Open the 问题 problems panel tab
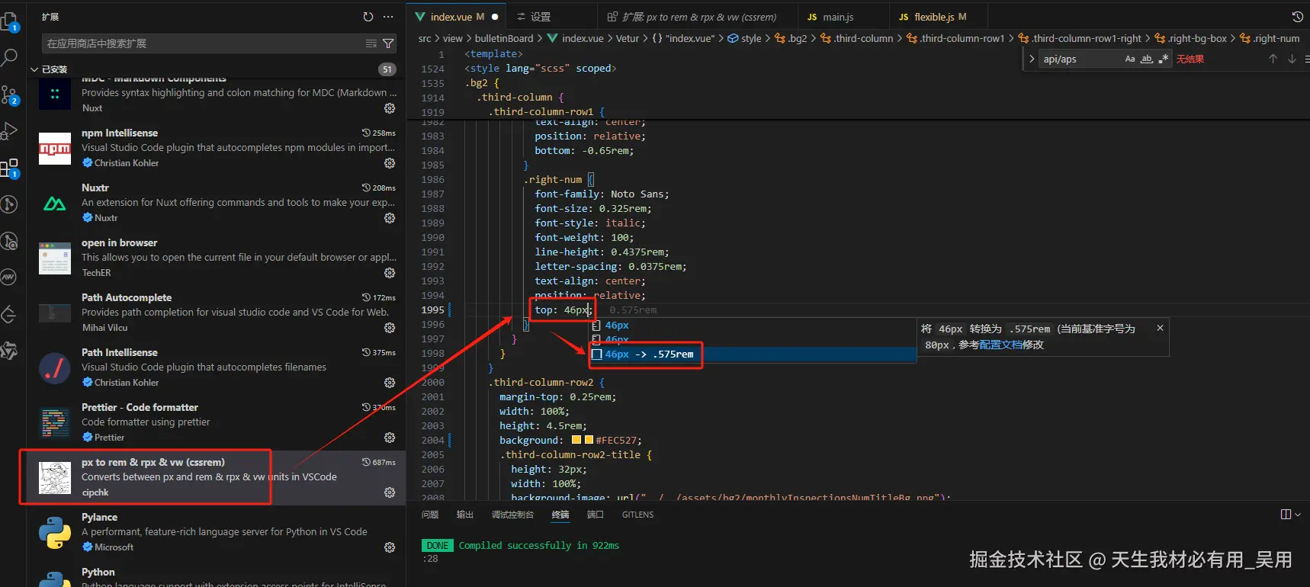 coord(430,515)
